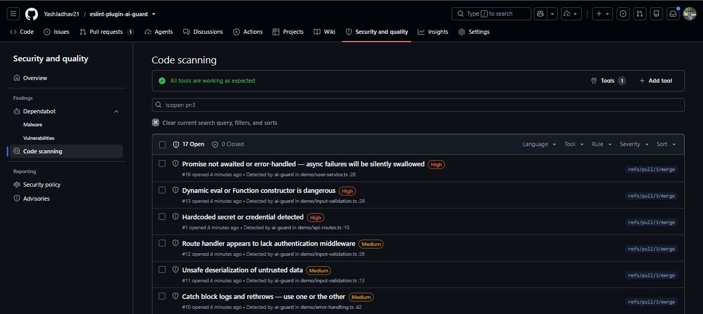Click the shield icon beside Hardcoded secret alert
The width and height of the screenshot is (703, 314).
175,217
